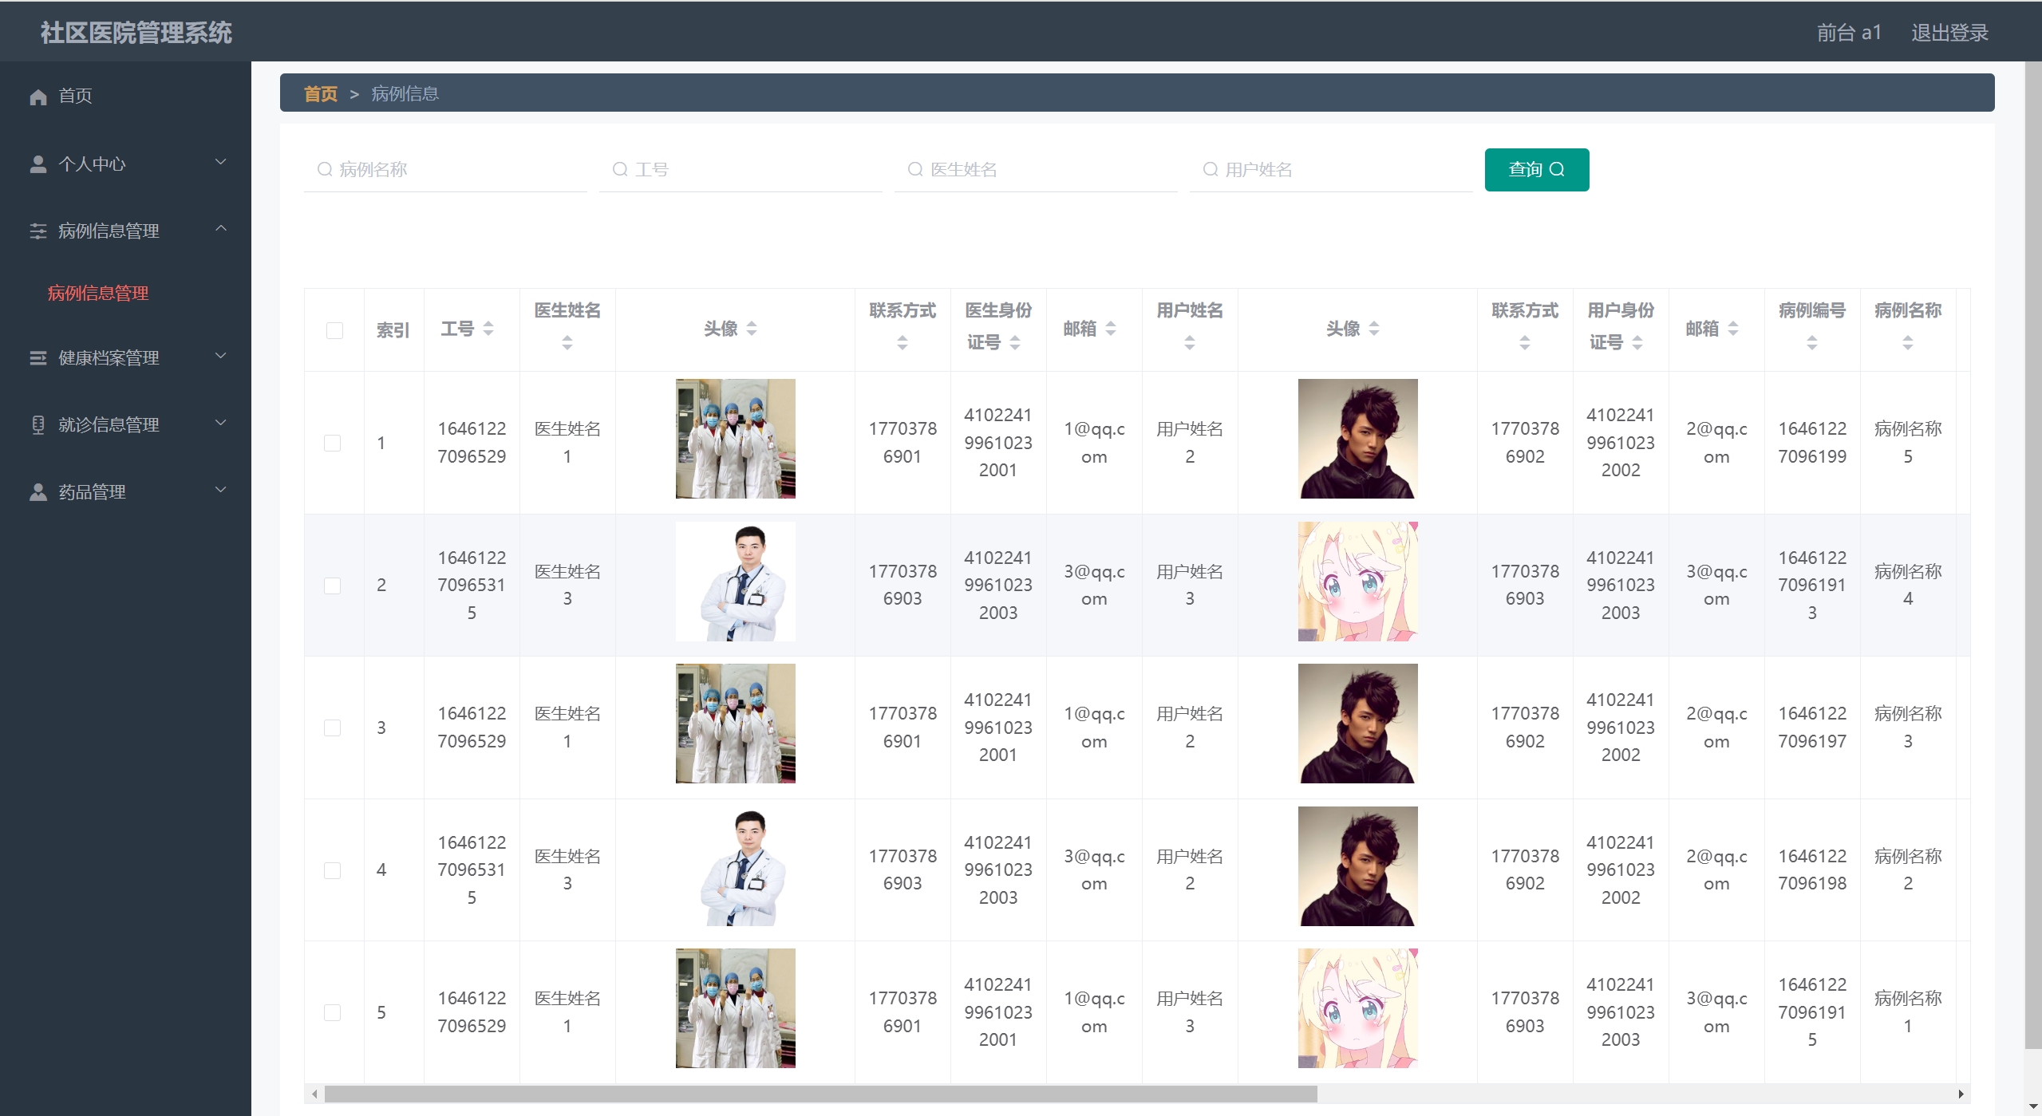This screenshot has height=1116, width=2042.
Task: Click 退出登录 to log out
Action: 1949,33
